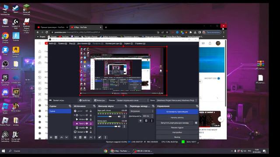Move the selected source up in Sources
280x157 pixels.
91,137
